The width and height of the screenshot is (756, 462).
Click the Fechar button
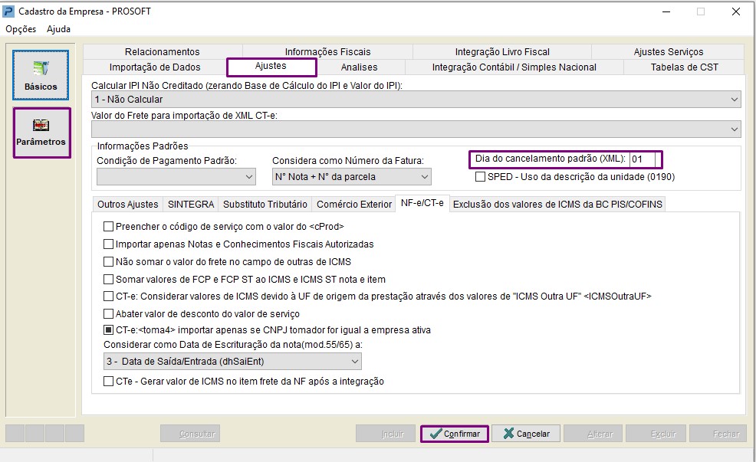point(718,434)
